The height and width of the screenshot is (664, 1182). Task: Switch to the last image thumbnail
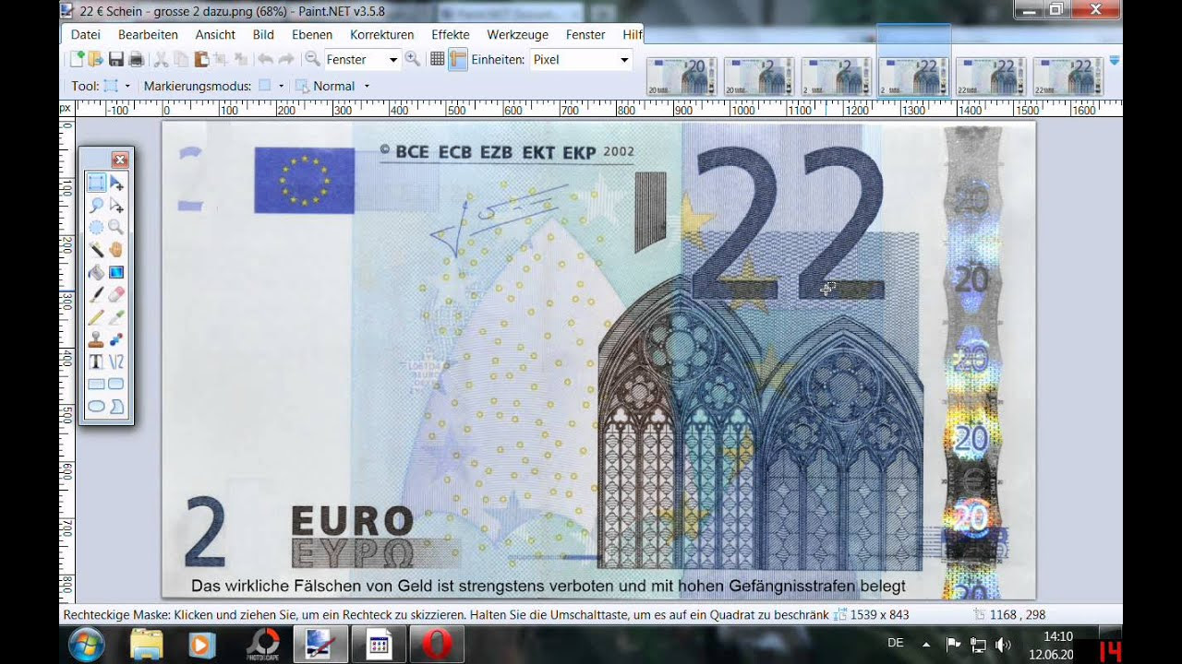tap(1067, 77)
